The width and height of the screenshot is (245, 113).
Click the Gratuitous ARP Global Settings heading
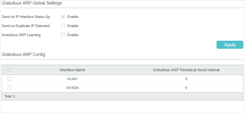coord(32,3)
